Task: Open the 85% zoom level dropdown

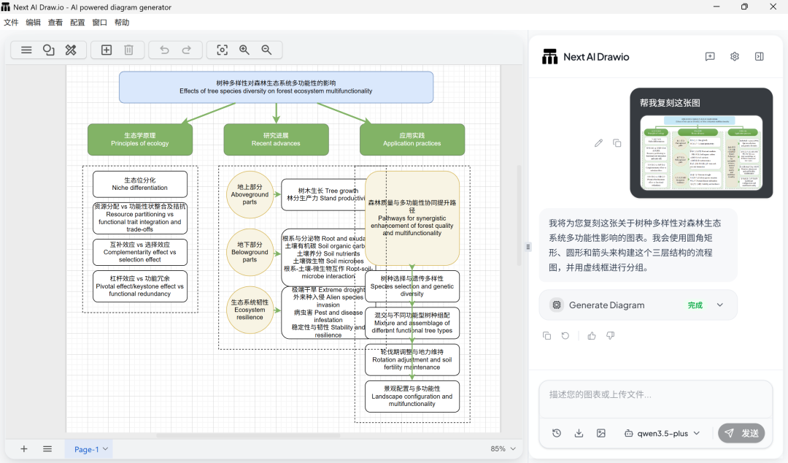Action: pyautogui.click(x=503, y=449)
